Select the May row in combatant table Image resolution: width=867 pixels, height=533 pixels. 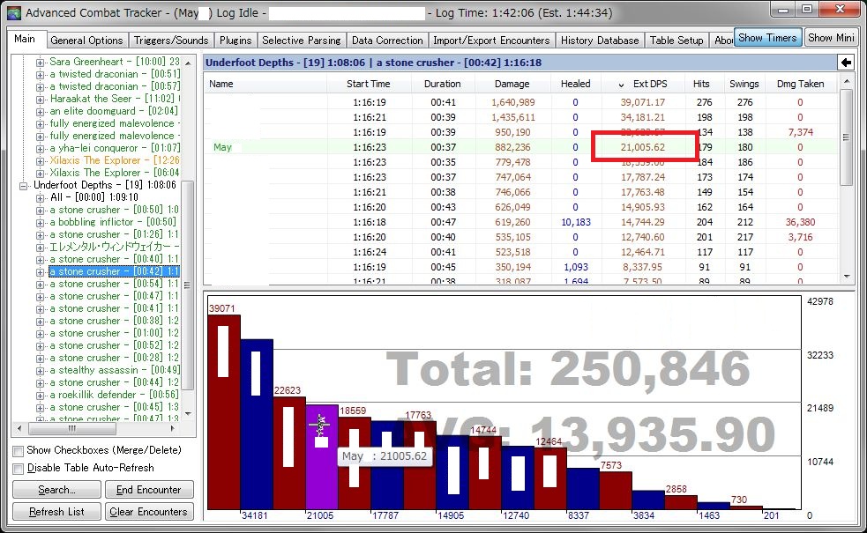click(521, 147)
